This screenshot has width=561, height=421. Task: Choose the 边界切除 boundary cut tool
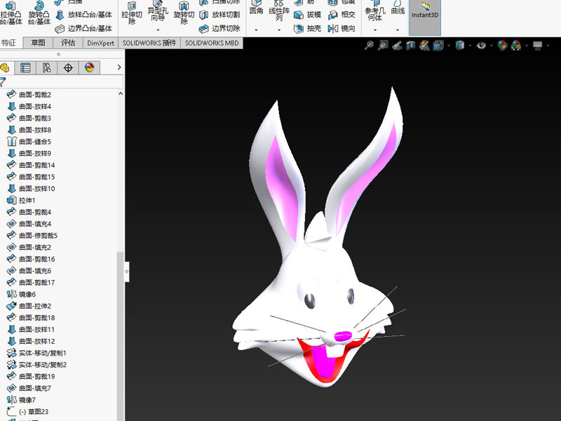click(219, 29)
